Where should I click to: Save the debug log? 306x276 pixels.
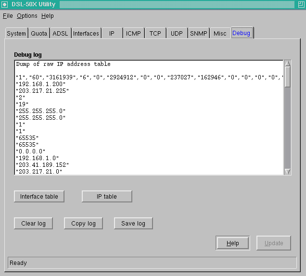point(133,223)
